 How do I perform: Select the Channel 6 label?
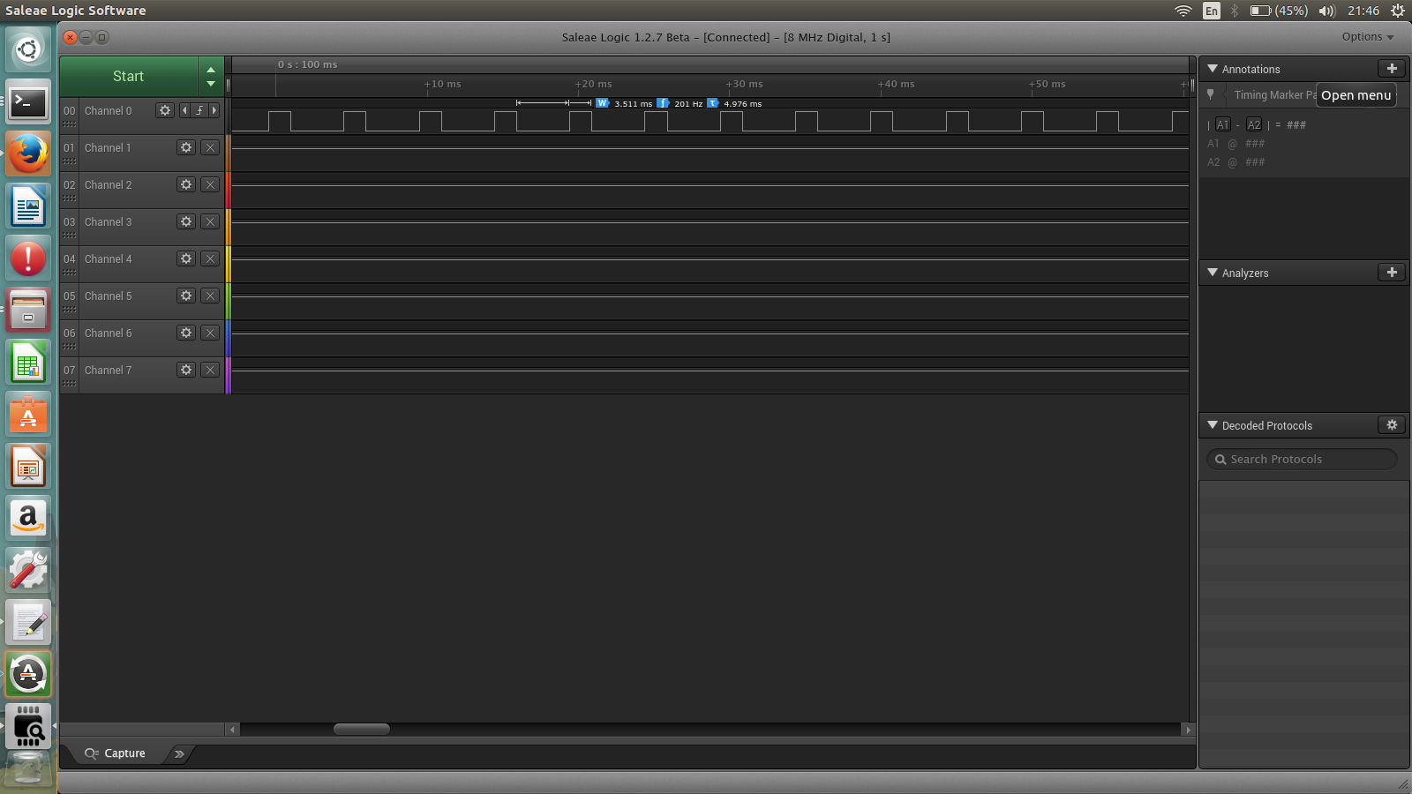(x=109, y=333)
